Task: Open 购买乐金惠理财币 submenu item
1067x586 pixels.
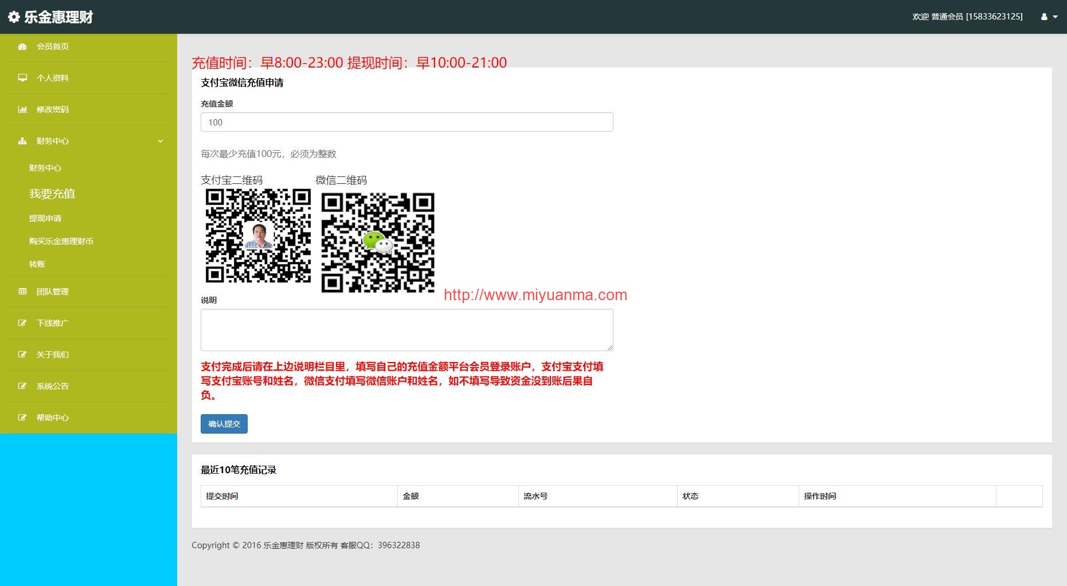Action: [x=61, y=241]
